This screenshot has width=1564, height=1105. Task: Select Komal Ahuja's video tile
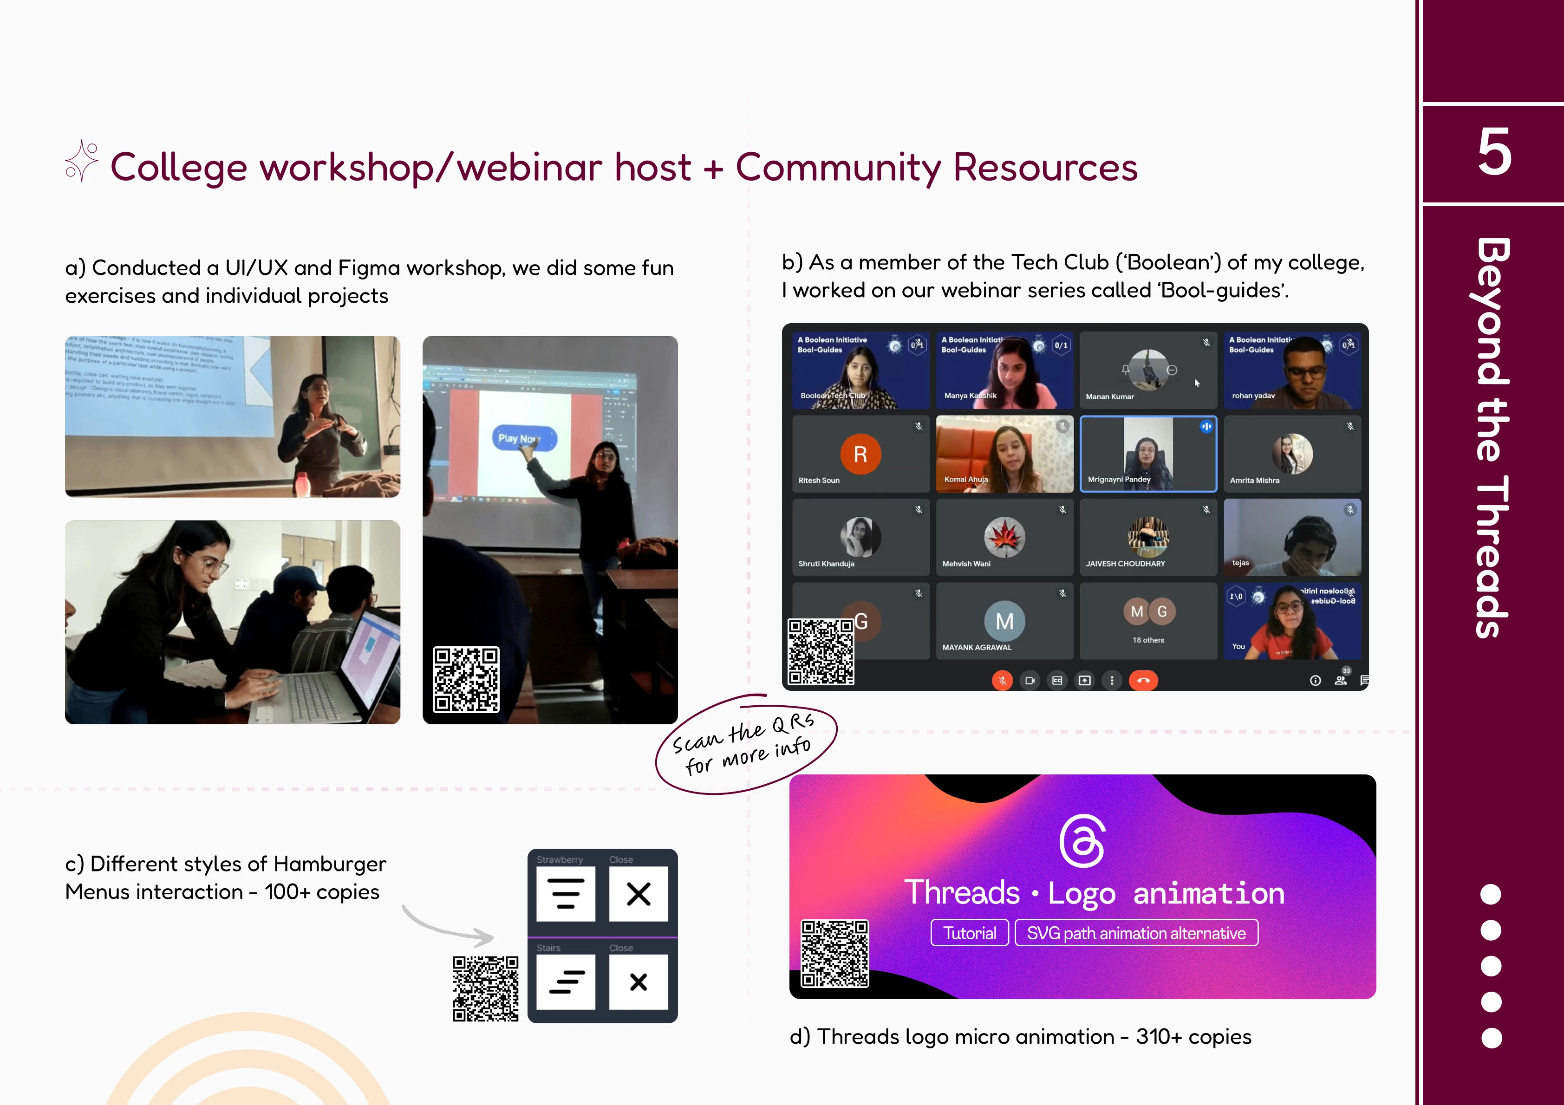(x=1005, y=454)
